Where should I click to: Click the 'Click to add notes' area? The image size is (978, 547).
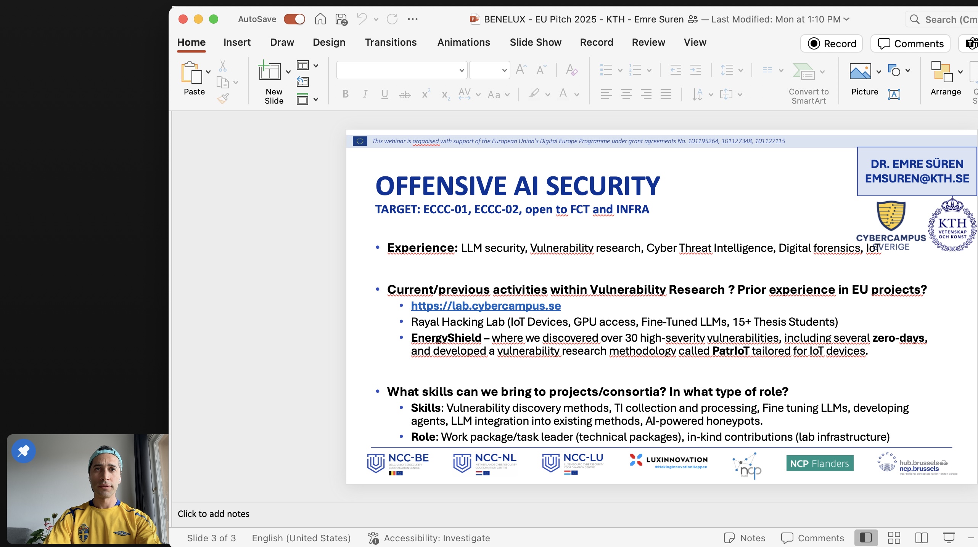214,514
